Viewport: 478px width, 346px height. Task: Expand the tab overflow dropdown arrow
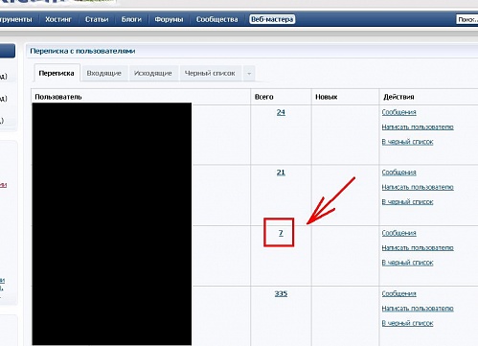pyautogui.click(x=249, y=74)
